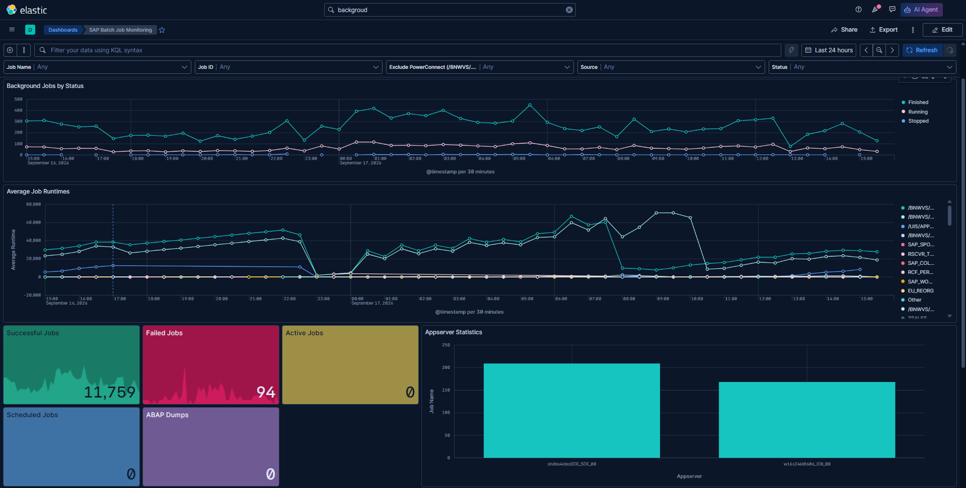Open the feedback chat icon
This screenshot has height=488, width=966.
[x=892, y=10]
